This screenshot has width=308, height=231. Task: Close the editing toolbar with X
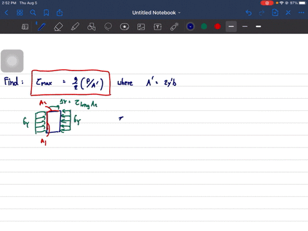(x=288, y=13)
